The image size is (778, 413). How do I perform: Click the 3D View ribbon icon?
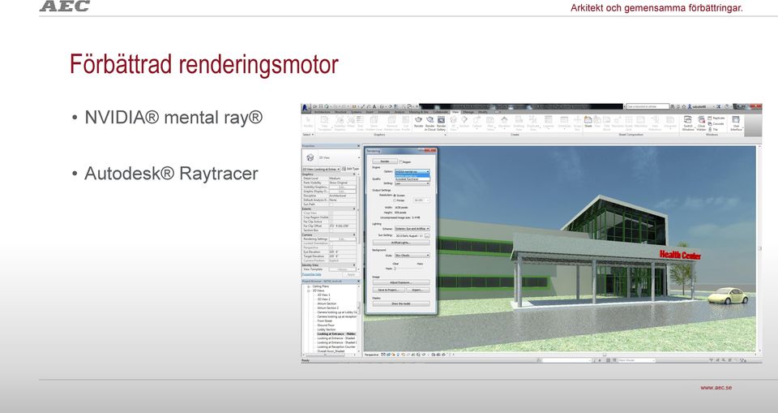click(x=453, y=120)
